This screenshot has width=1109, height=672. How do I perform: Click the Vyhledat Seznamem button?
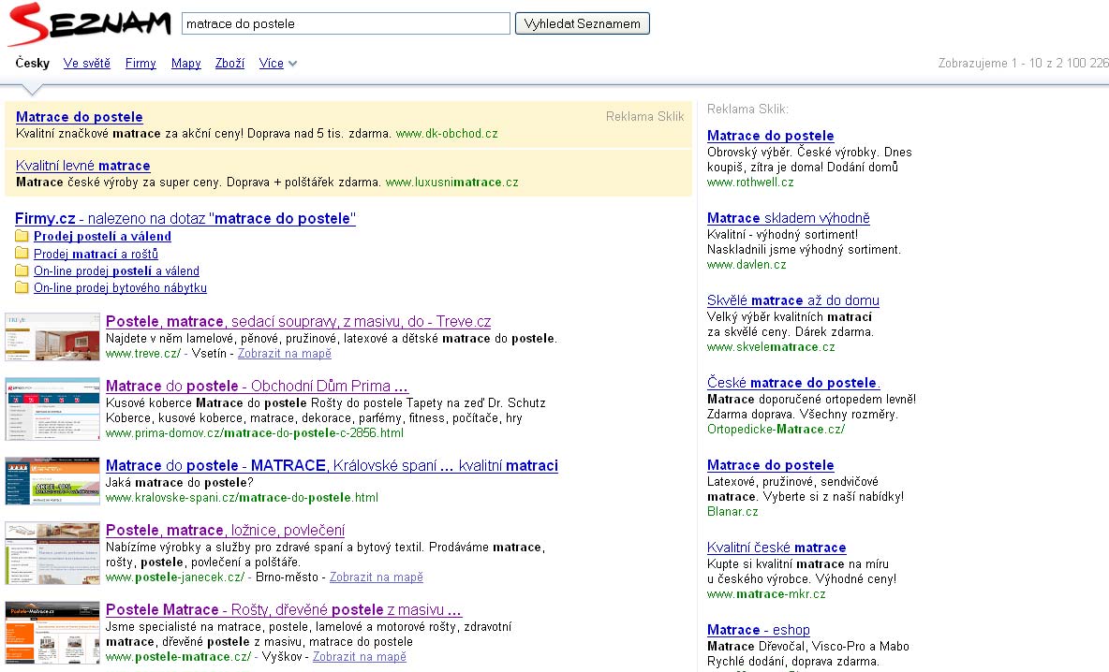tap(582, 23)
